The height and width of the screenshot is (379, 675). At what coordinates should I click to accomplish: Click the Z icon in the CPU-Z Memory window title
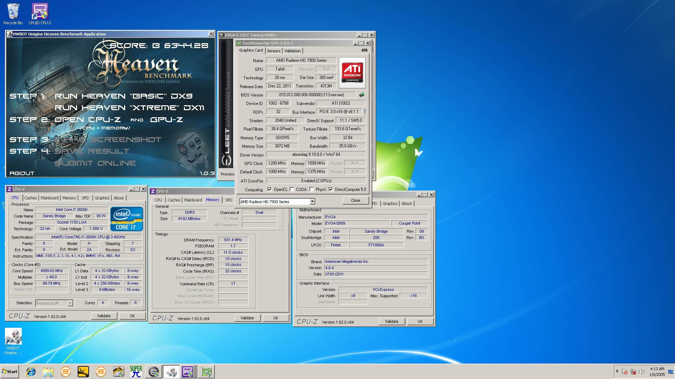pos(153,191)
